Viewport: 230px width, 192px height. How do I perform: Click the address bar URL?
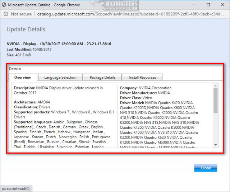tap(130, 14)
